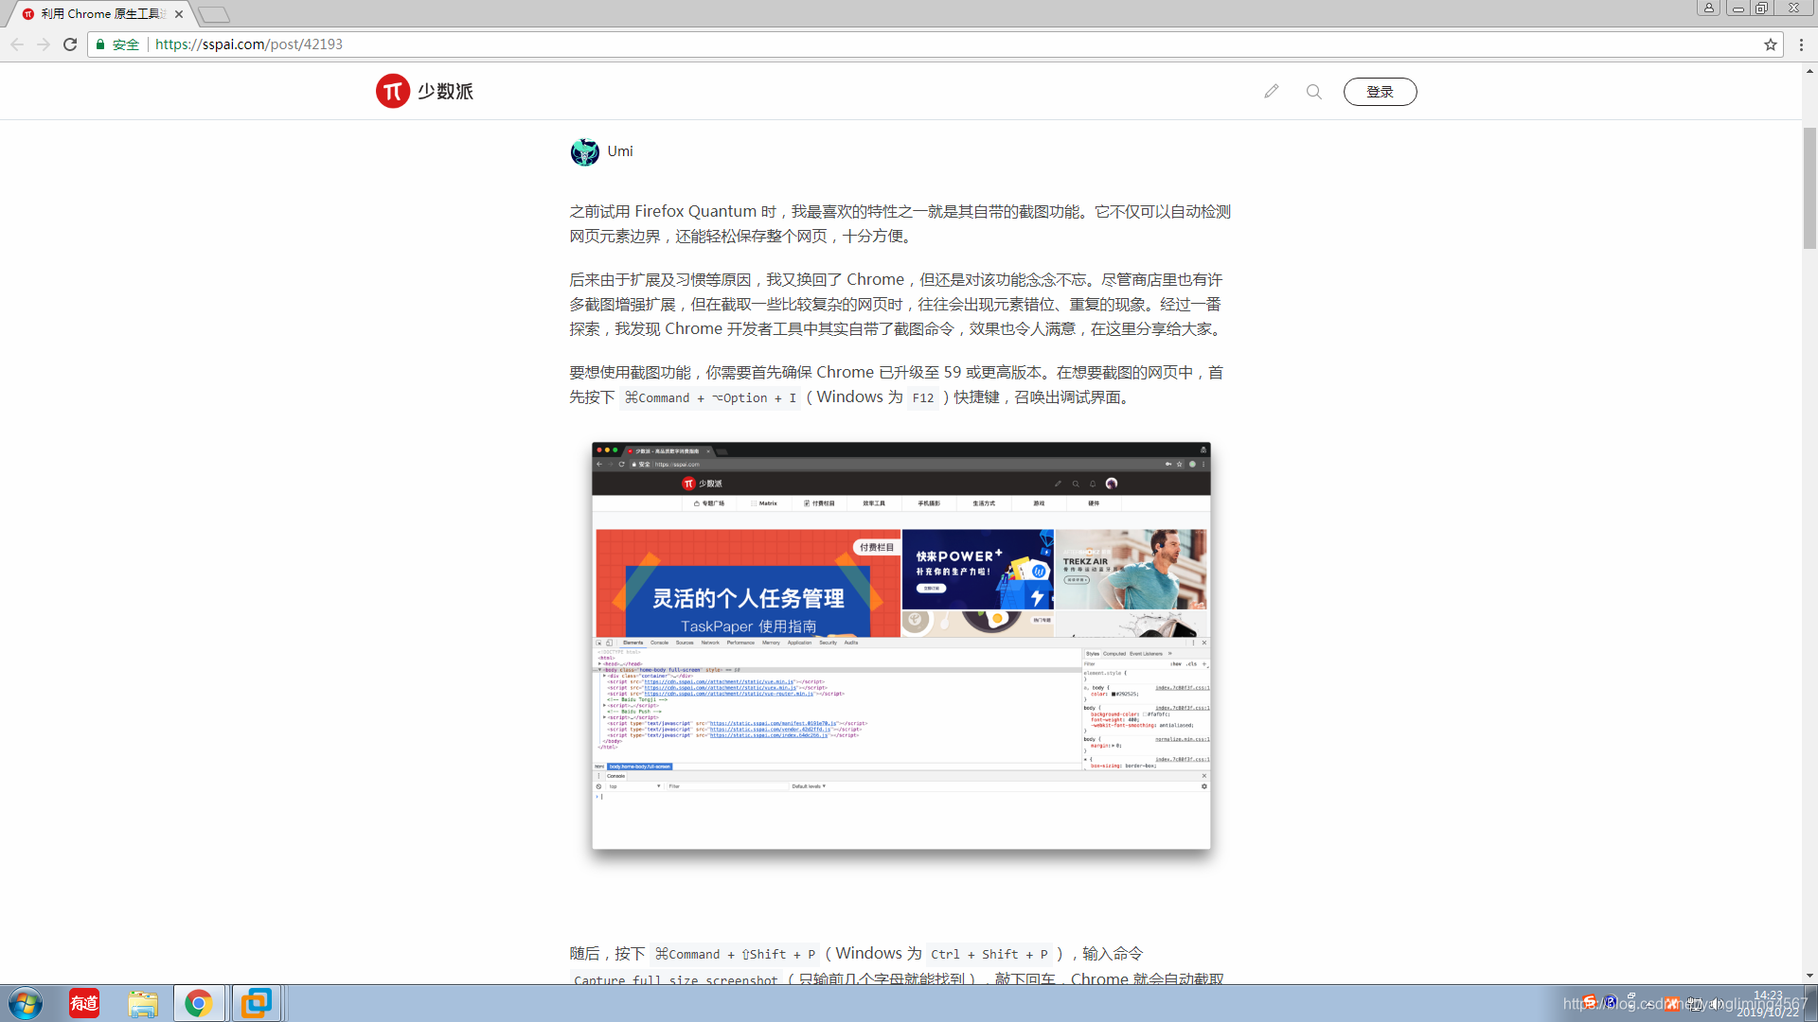Open Chrome three-dot menu
This screenshot has height=1022, width=1818.
1801,44
